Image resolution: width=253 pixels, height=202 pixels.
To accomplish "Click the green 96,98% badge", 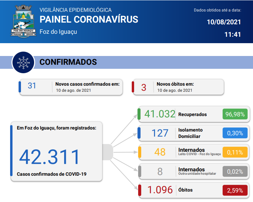I will click(235, 114).
